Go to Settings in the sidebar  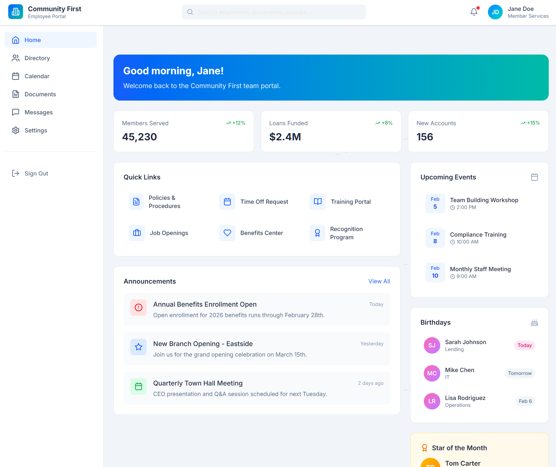point(36,130)
